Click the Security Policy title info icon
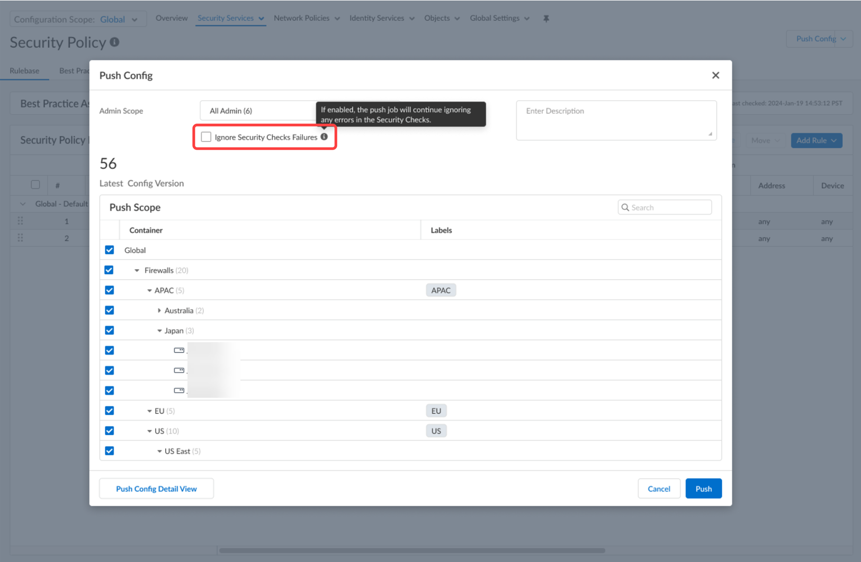Image resolution: width=861 pixels, height=562 pixels. tap(114, 42)
